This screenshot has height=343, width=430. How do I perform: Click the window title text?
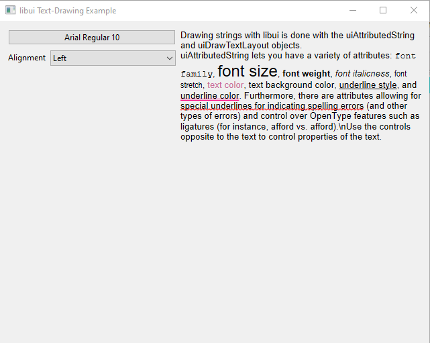[x=68, y=11]
